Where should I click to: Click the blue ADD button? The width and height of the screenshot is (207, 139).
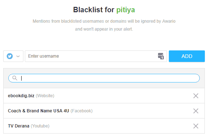click(187, 56)
